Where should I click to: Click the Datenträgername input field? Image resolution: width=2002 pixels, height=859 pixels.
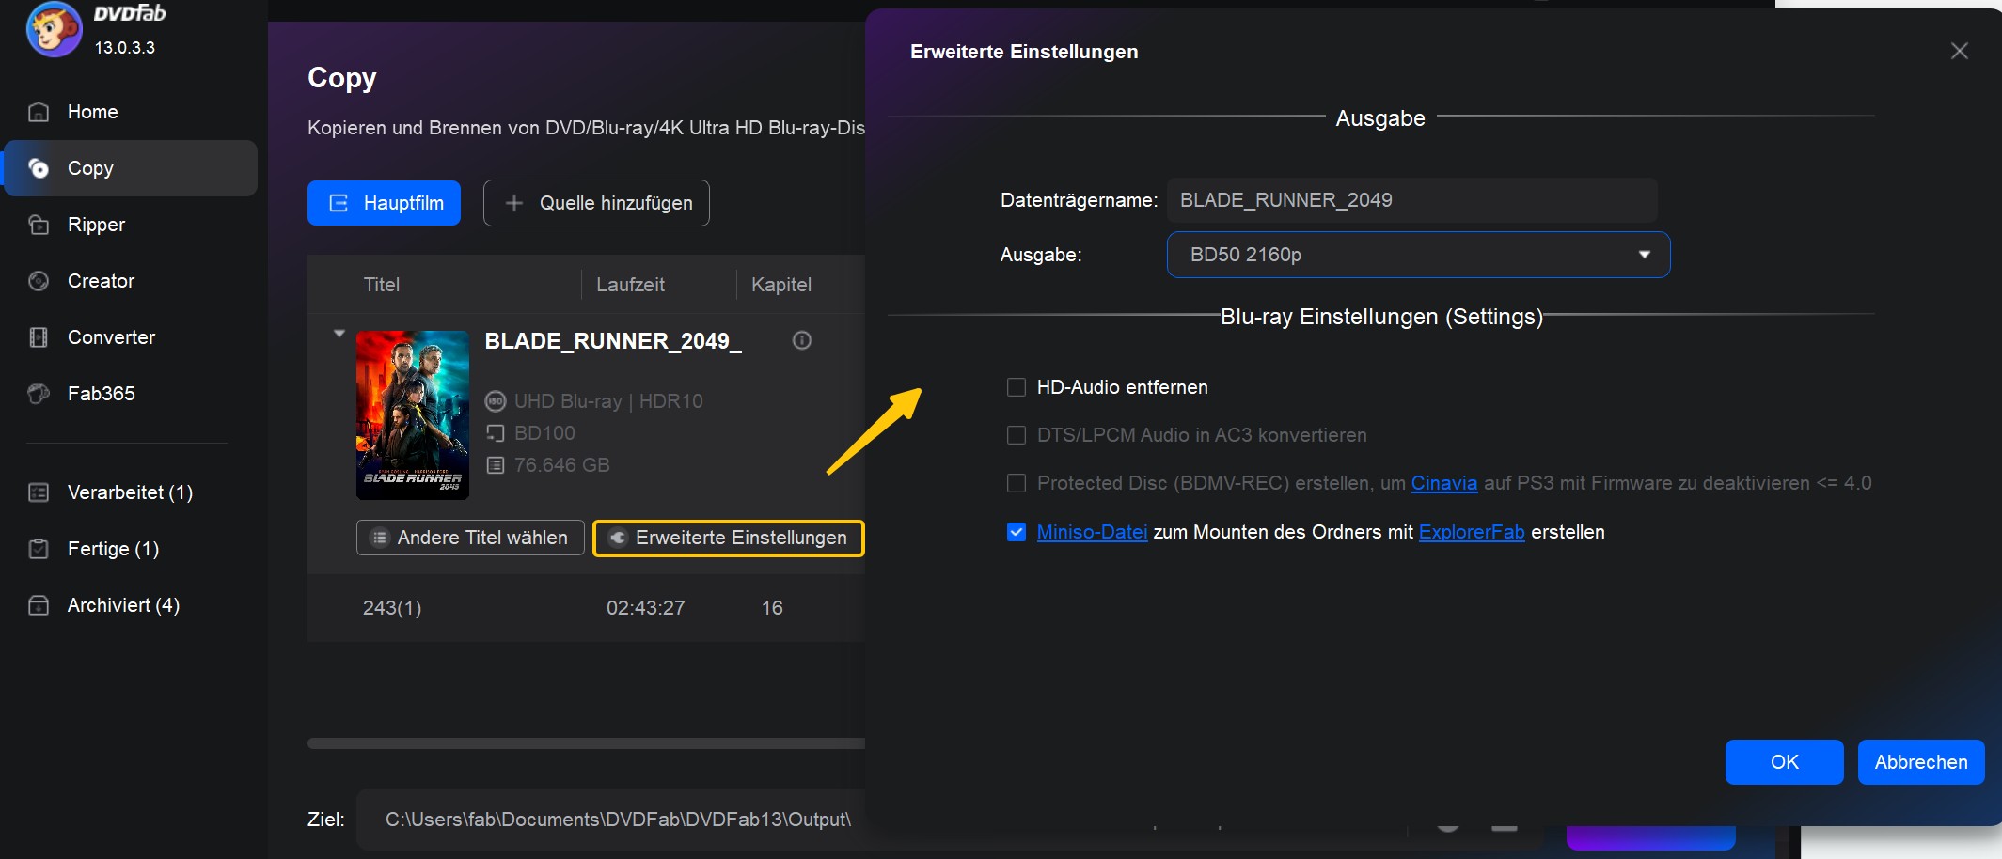1412,200
